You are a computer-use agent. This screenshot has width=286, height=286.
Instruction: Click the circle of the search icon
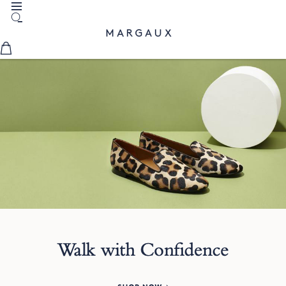click(15, 17)
